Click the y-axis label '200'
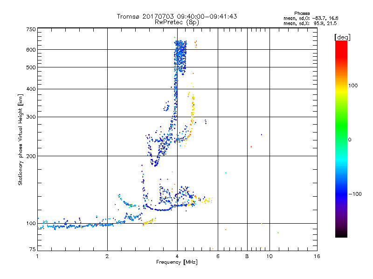This screenshot has width=373, height=279. (31, 156)
